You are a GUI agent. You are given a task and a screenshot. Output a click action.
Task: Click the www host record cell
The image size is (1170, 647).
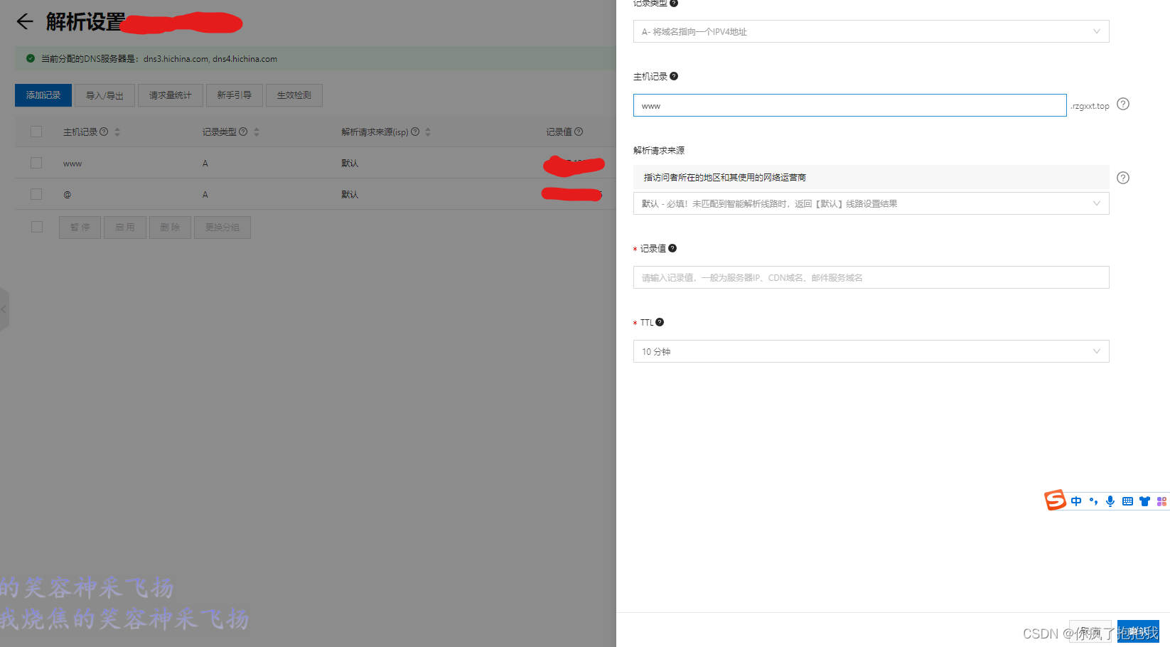(x=73, y=164)
